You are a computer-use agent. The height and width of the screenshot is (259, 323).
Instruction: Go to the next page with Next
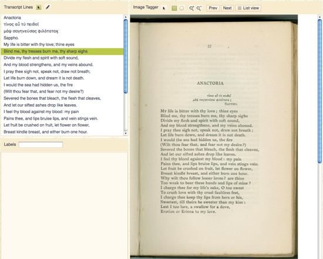point(227,8)
